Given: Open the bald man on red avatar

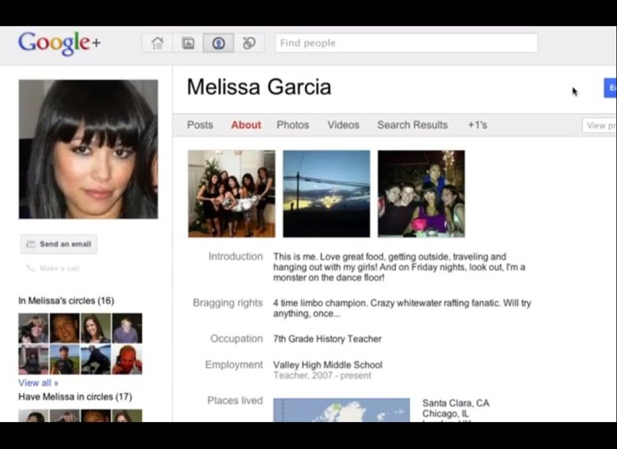Looking at the screenshot, I should (x=127, y=360).
